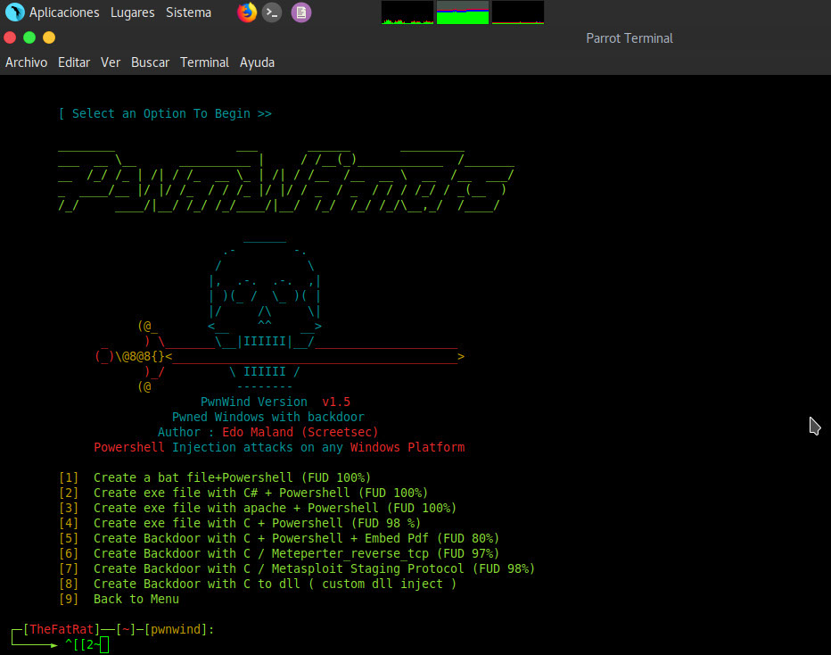Open the Archivo menu
831x655 pixels.
(27, 62)
